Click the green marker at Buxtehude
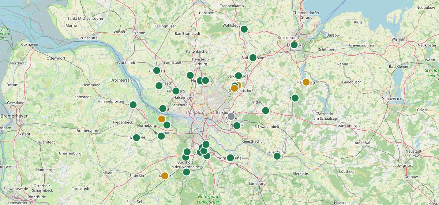 click(x=161, y=136)
